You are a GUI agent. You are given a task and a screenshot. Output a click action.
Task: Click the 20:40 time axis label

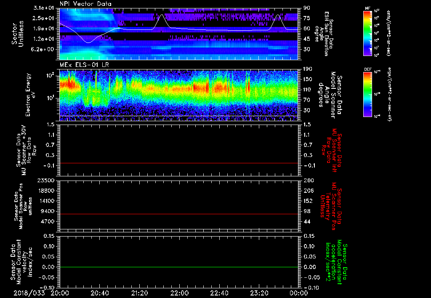[x=99, y=293]
